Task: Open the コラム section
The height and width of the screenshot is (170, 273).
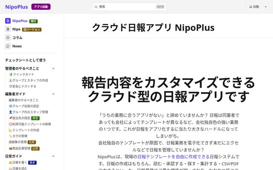Action: point(14,38)
